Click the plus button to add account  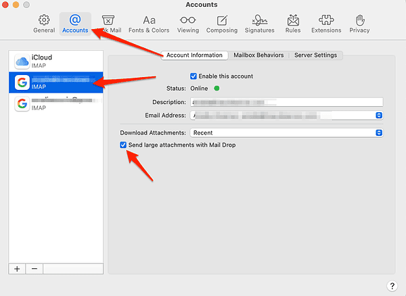(17, 268)
